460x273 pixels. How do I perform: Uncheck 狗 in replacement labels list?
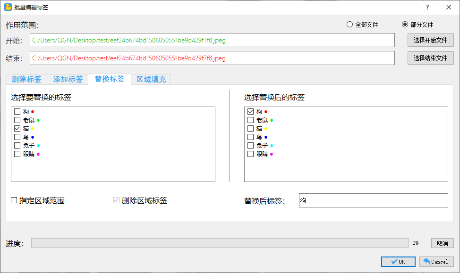(x=250, y=112)
